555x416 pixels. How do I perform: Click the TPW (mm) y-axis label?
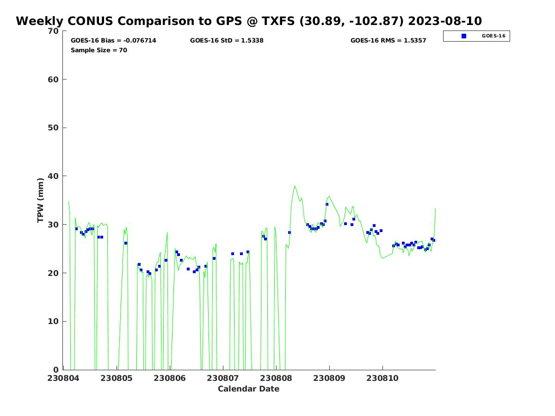(41, 200)
